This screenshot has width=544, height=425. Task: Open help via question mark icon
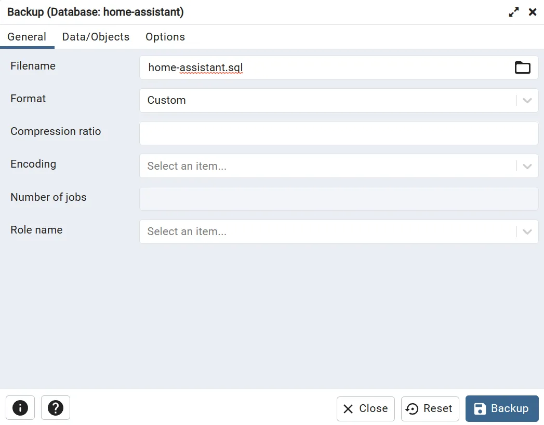click(56, 408)
